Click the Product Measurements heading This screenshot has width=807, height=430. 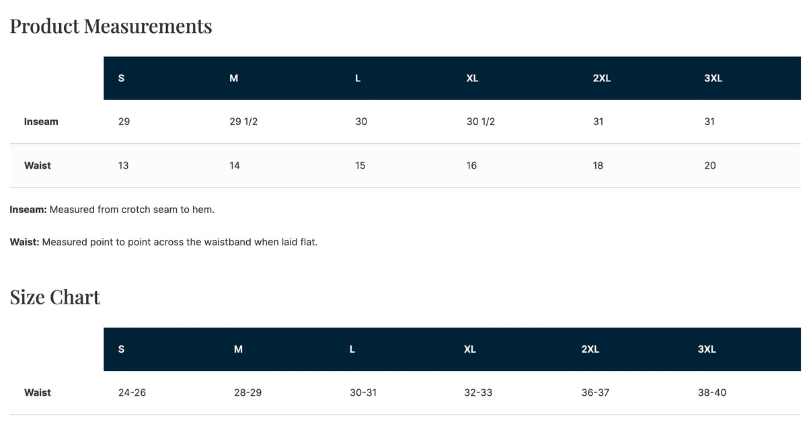coord(111,26)
